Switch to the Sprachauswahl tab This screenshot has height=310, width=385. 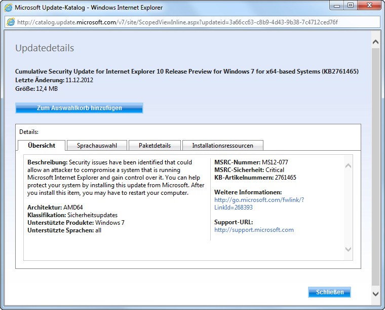point(97,146)
